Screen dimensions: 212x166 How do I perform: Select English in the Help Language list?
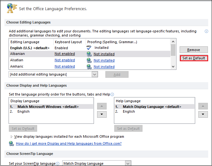[155, 111]
